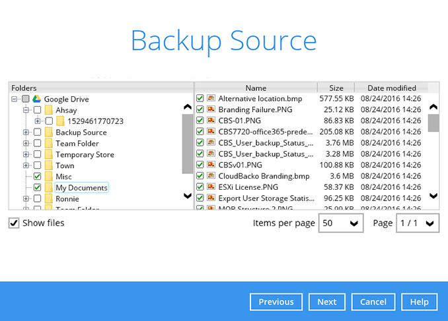Screen dimensions: 448x321
Task: Collapse the Google Drive tree node
Action: [x=15, y=100]
